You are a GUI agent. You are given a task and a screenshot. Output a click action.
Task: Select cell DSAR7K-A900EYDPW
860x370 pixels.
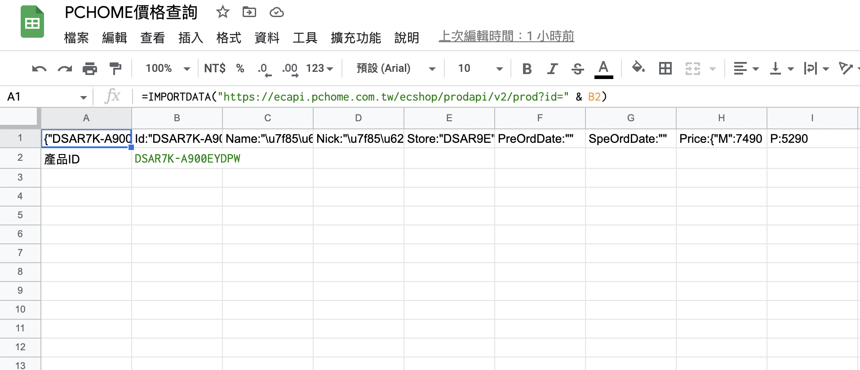pos(177,159)
